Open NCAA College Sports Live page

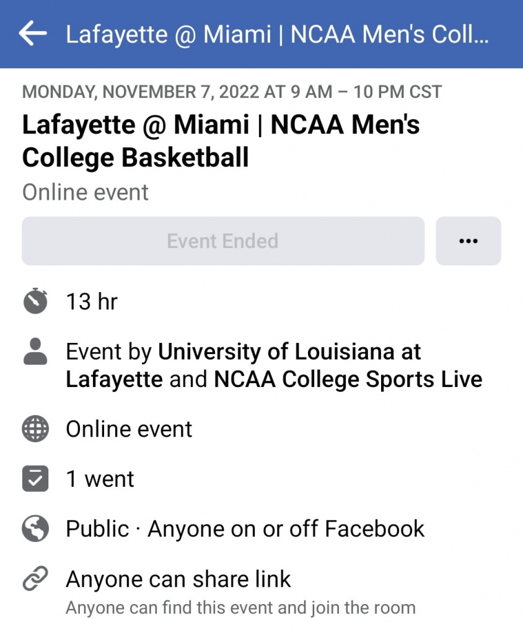click(348, 380)
